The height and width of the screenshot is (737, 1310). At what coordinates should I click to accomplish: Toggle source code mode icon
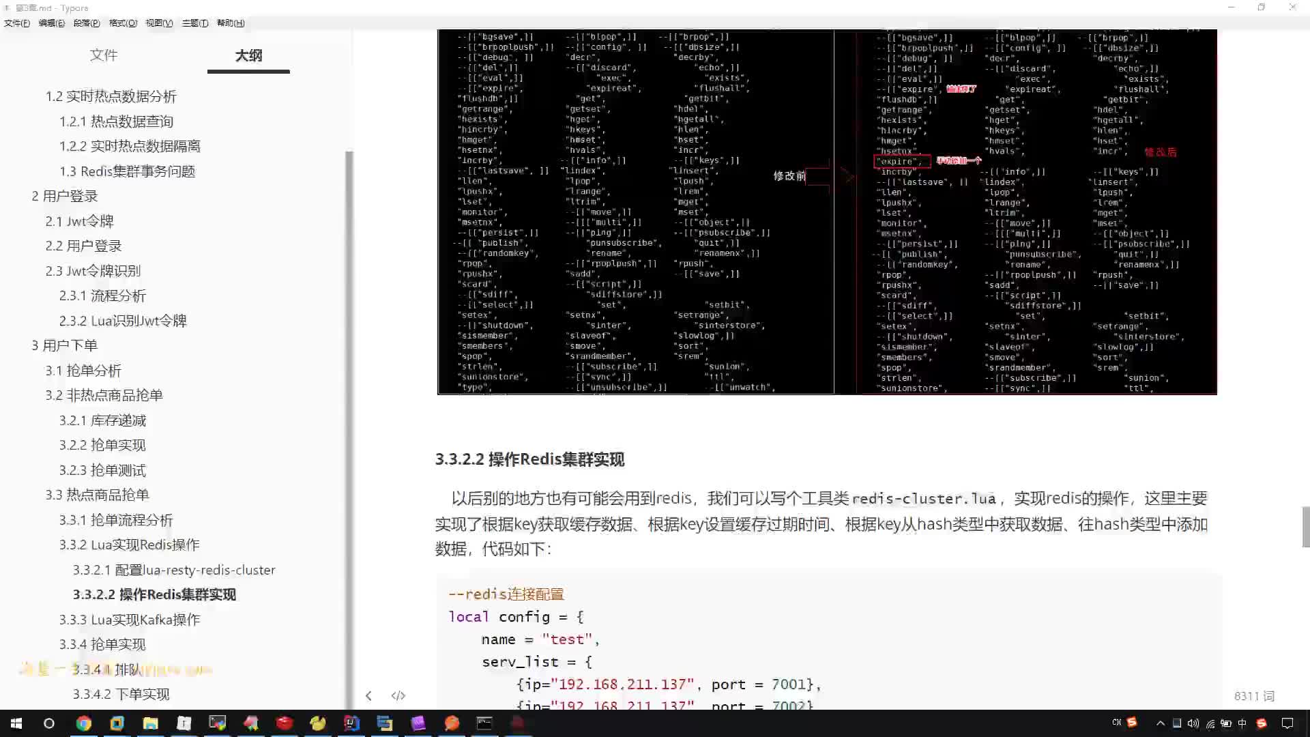(398, 695)
